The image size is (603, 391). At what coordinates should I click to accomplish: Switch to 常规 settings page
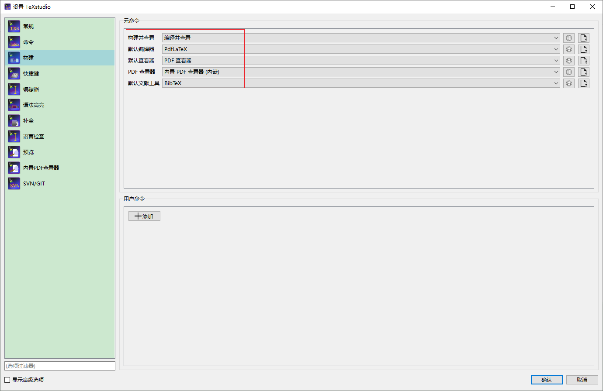tap(60, 27)
